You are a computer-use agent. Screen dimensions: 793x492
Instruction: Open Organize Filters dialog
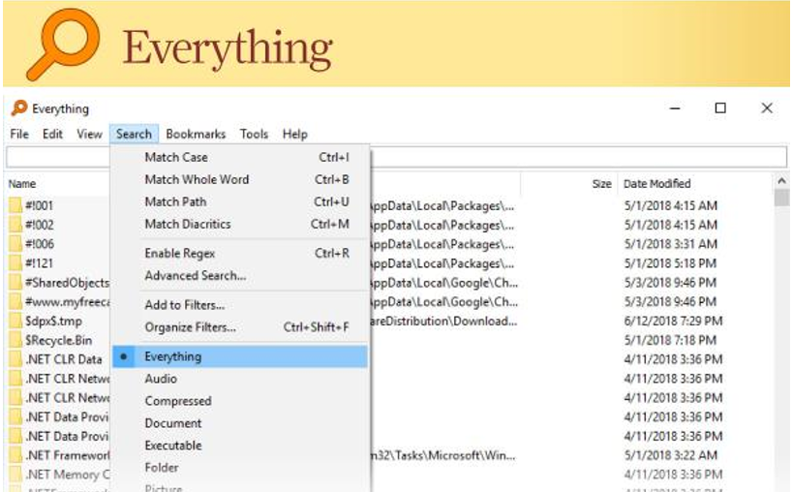click(x=240, y=327)
